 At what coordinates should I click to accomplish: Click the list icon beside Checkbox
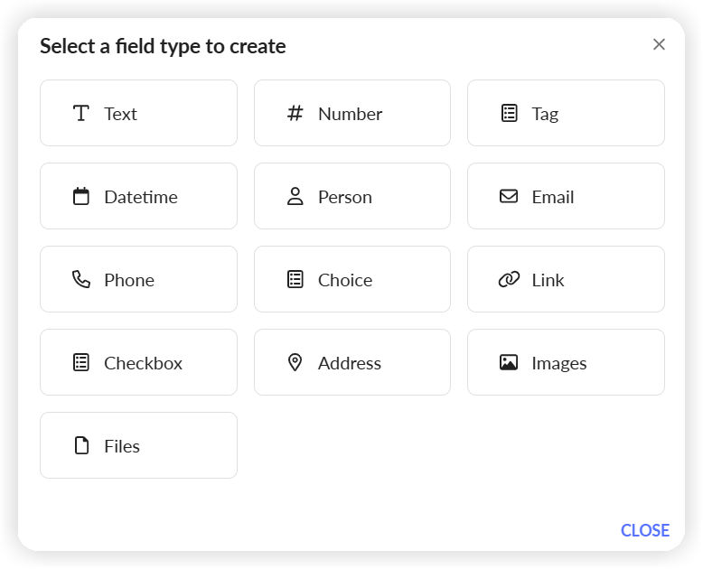81,362
